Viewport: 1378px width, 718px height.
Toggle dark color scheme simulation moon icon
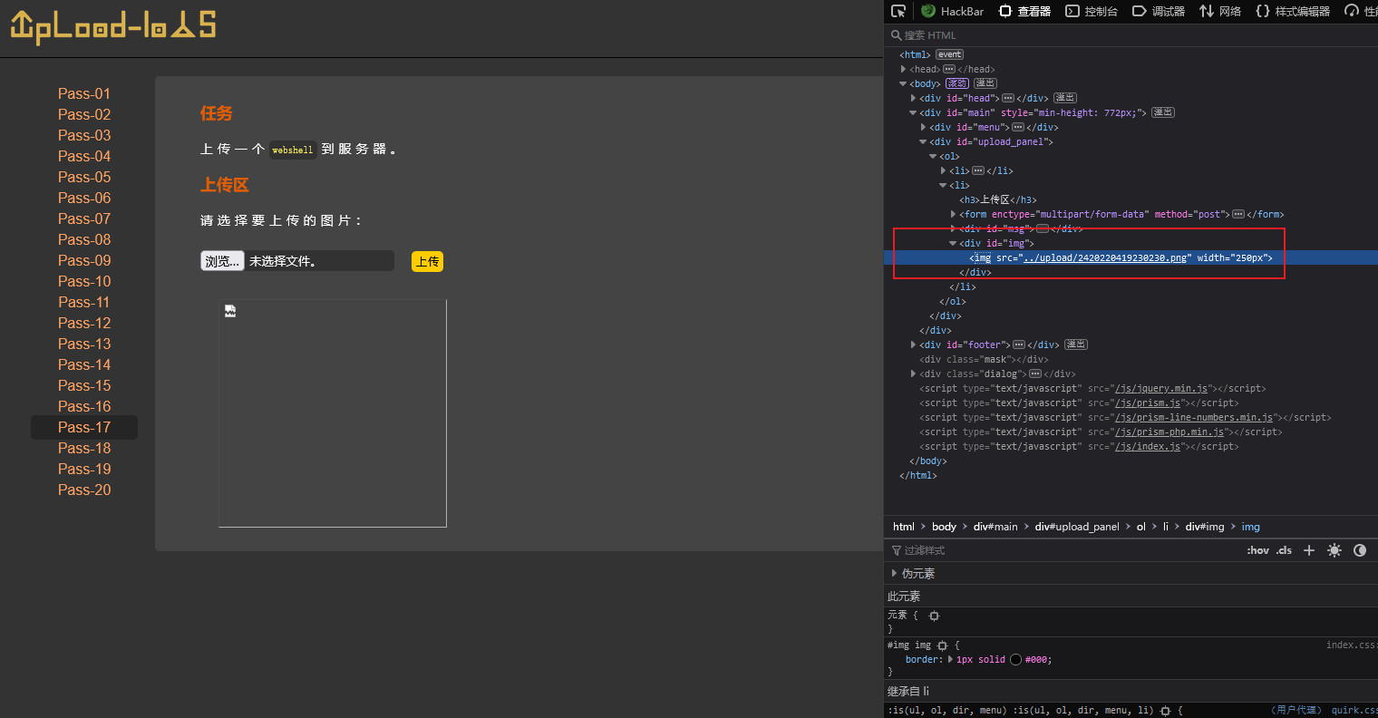(1359, 550)
